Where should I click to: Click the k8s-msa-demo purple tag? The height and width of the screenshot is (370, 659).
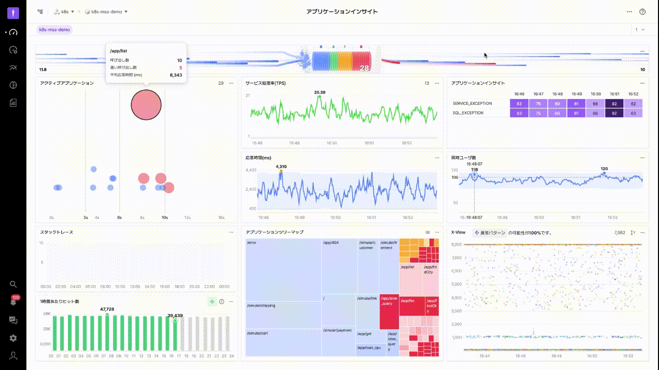pos(55,30)
